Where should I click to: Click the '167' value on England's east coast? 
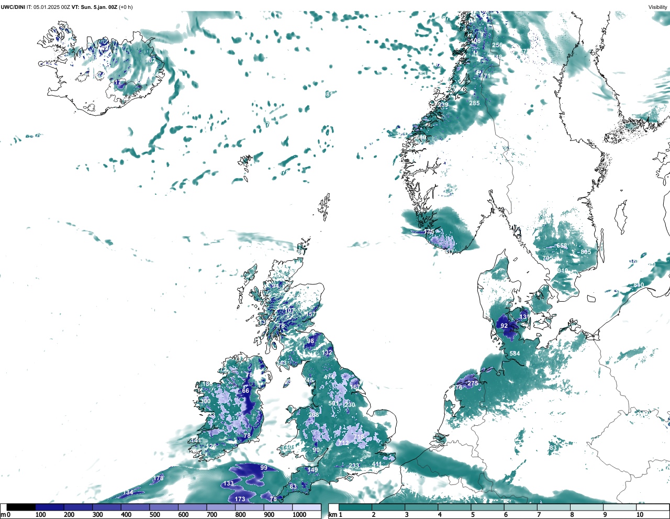(x=355, y=388)
